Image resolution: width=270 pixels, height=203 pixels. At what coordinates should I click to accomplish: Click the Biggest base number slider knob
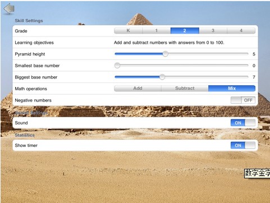click(162, 77)
